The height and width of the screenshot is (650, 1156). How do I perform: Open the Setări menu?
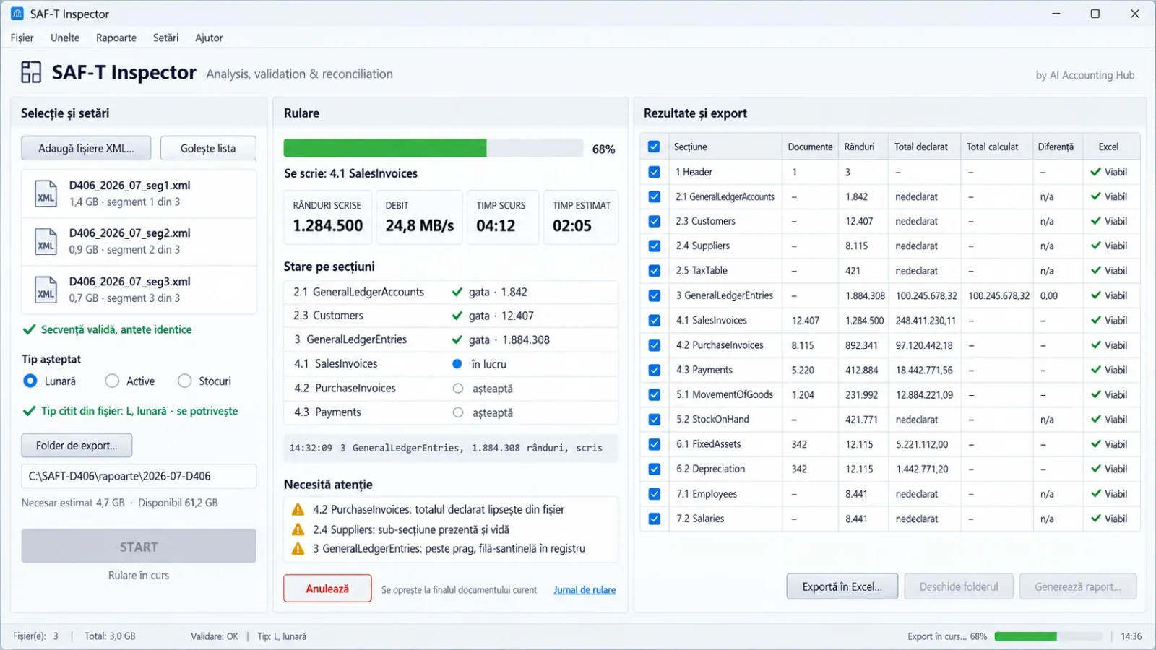click(165, 38)
